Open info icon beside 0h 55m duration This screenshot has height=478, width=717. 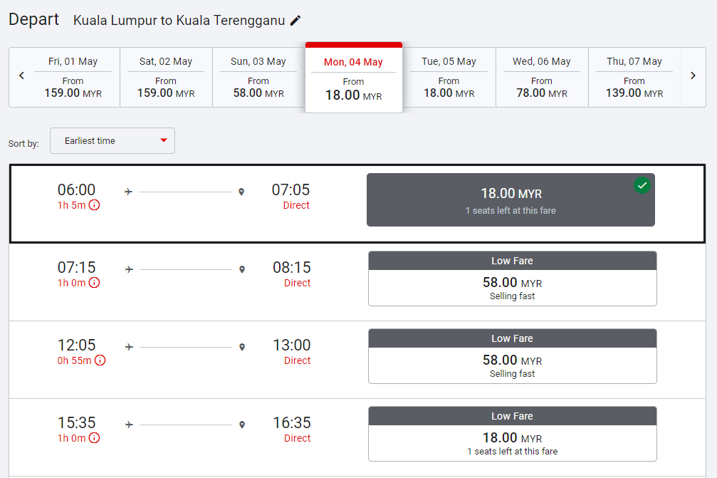click(x=100, y=360)
